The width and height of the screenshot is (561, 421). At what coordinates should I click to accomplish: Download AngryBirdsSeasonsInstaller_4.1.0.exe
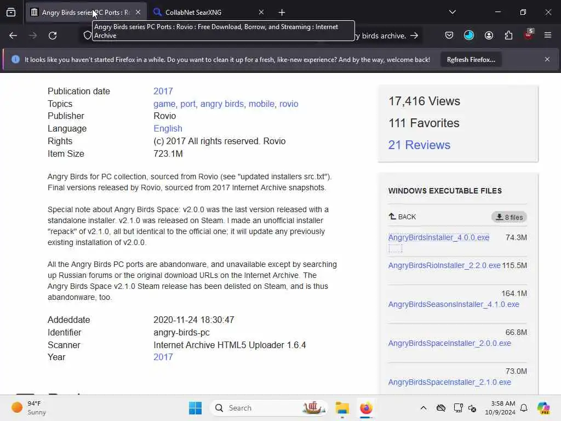pos(454,304)
